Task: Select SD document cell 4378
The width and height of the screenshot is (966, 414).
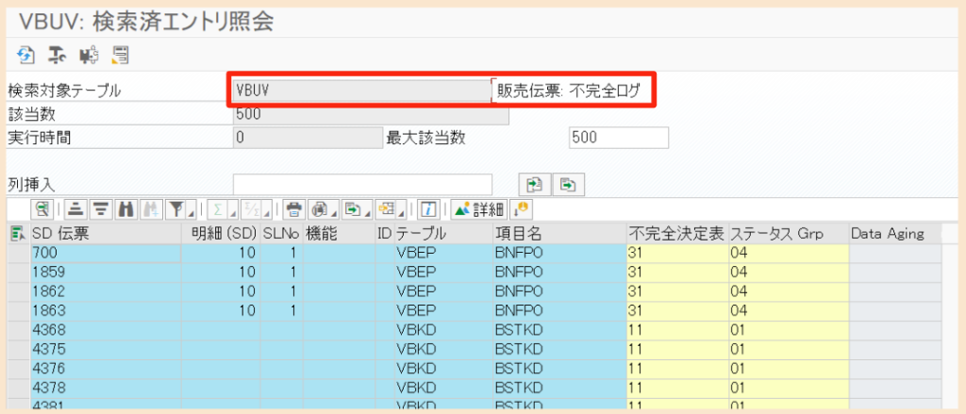Action: tap(106, 389)
